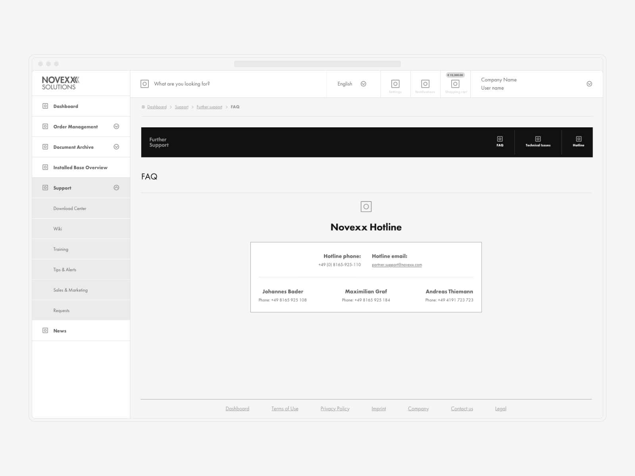635x476 pixels.
Task: Select Training submenu item
Action: point(81,249)
